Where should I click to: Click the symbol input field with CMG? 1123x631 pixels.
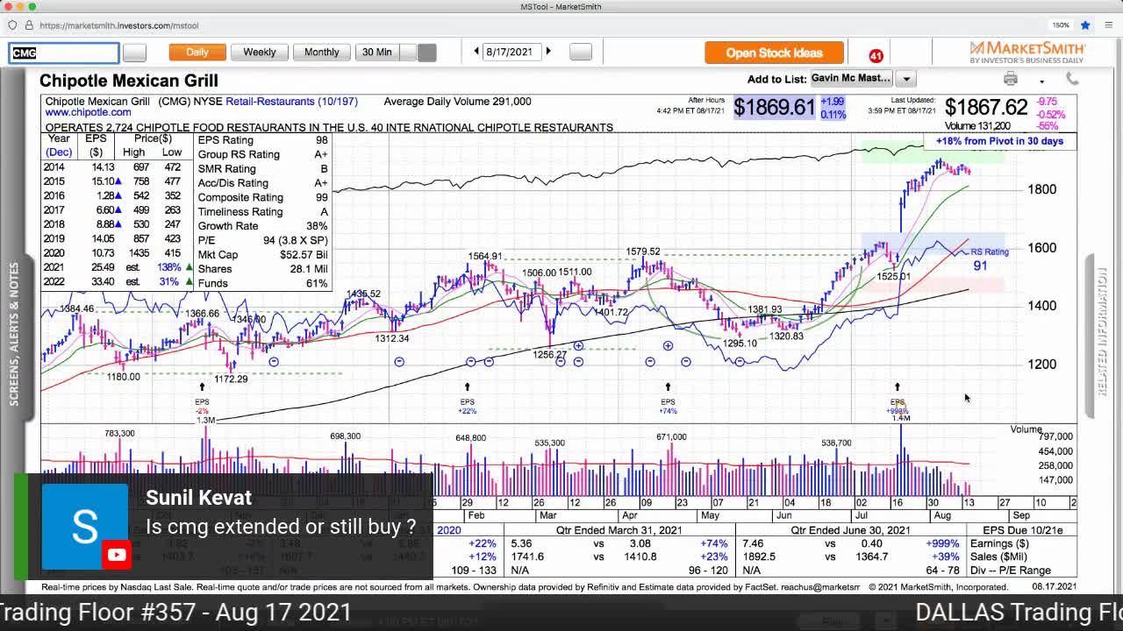[x=64, y=53]
